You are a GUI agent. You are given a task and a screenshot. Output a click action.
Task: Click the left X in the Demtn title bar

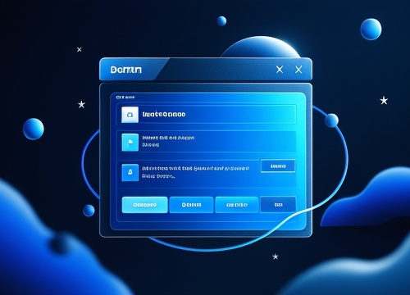point(280,70)
